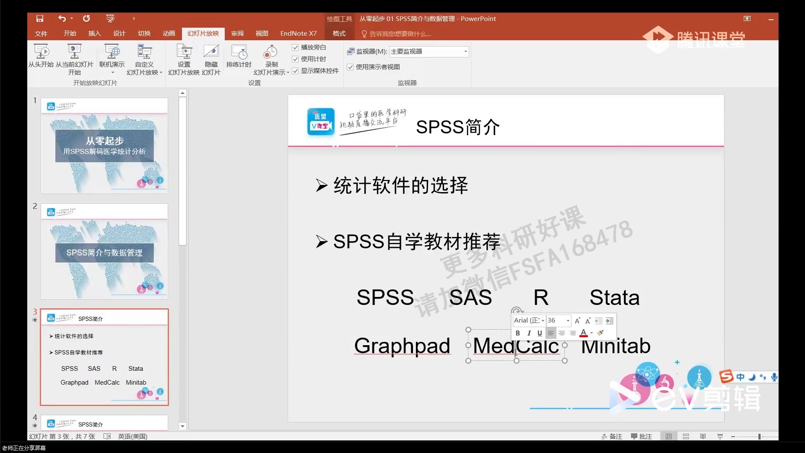Switch to Transitions (切换) tab
The image size is (805, 453).
click(x=144, y=34)
